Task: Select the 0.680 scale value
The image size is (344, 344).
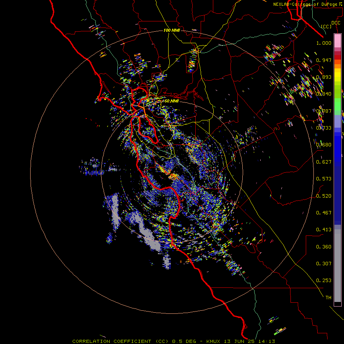Action: [x=324, y=145]
